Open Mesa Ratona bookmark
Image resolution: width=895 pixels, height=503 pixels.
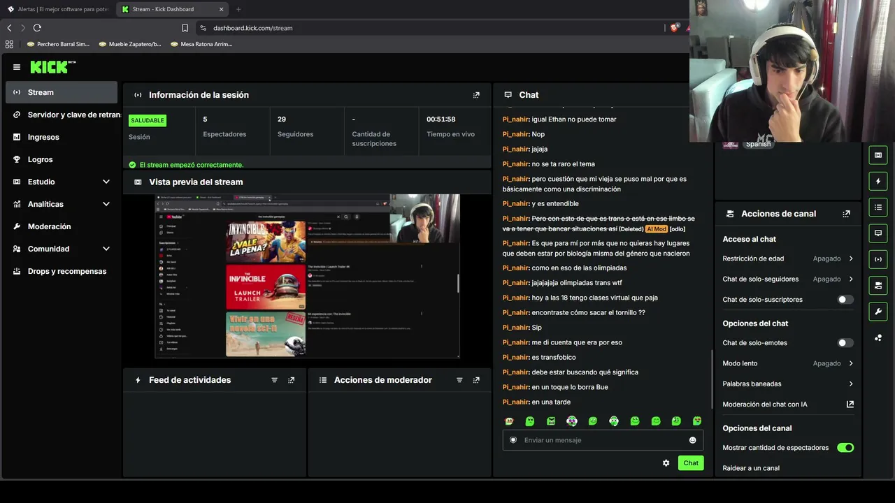pos(201,44)
